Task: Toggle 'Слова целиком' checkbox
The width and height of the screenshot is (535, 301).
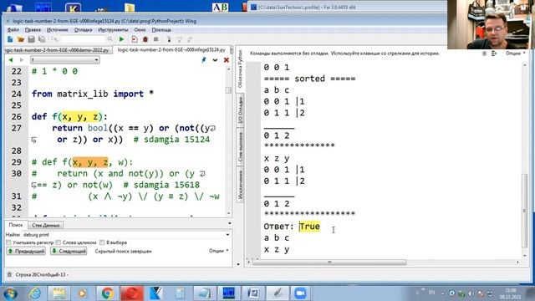Action: [59, 242]
